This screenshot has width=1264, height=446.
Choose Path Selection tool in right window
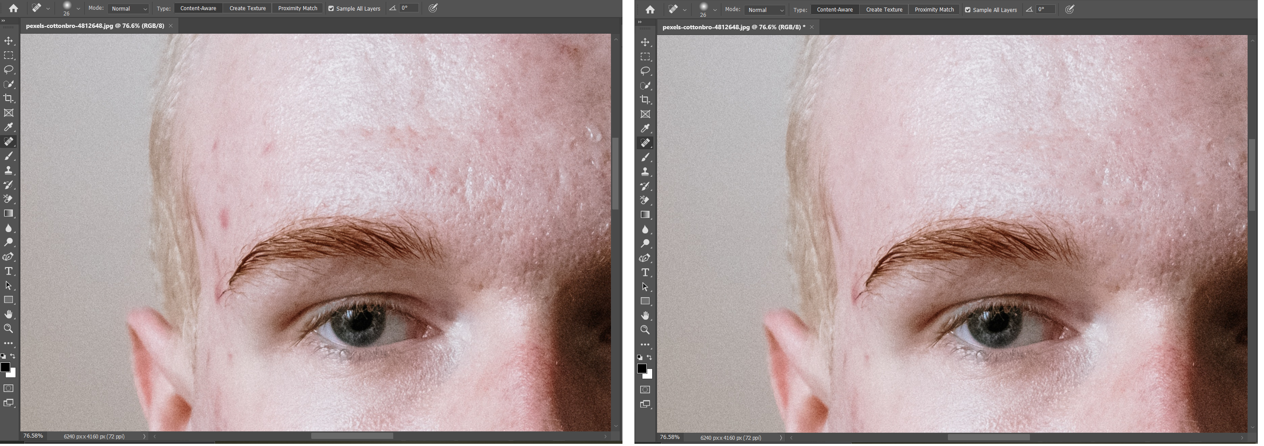(x=645, y=287)
